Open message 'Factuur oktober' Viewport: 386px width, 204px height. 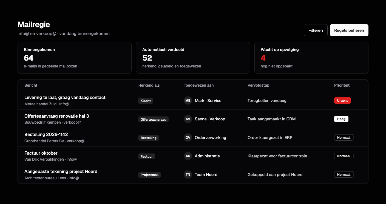[x=41, y=153]
